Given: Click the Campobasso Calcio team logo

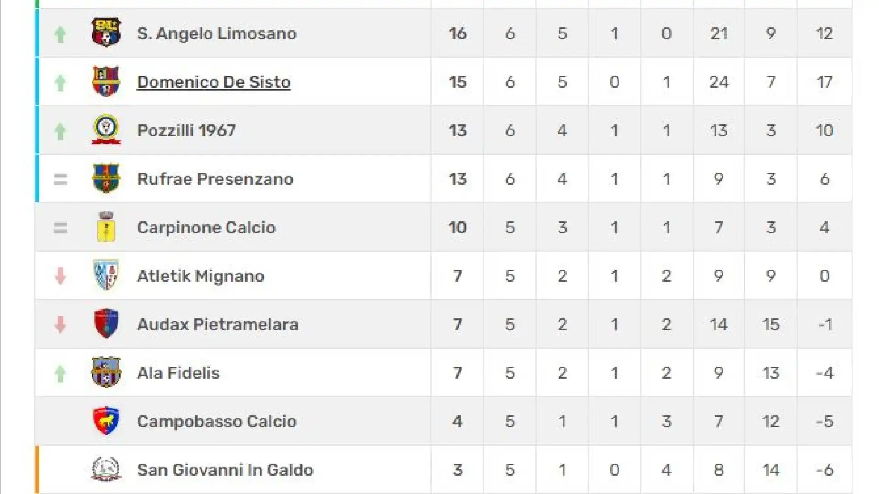Looking at the screenshot, I should 106,421.
